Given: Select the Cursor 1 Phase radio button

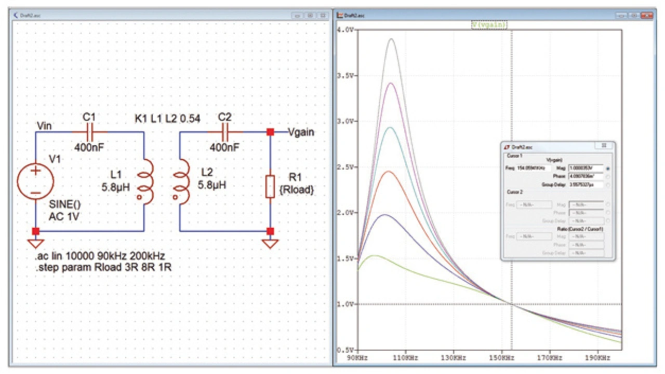Looking at the screenshot, I should (x=608, y=176).
